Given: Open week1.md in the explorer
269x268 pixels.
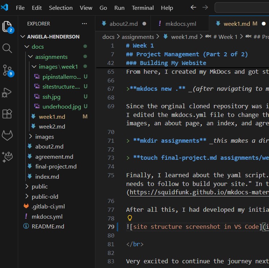Looking at the screenshot, I should point(52,117).
